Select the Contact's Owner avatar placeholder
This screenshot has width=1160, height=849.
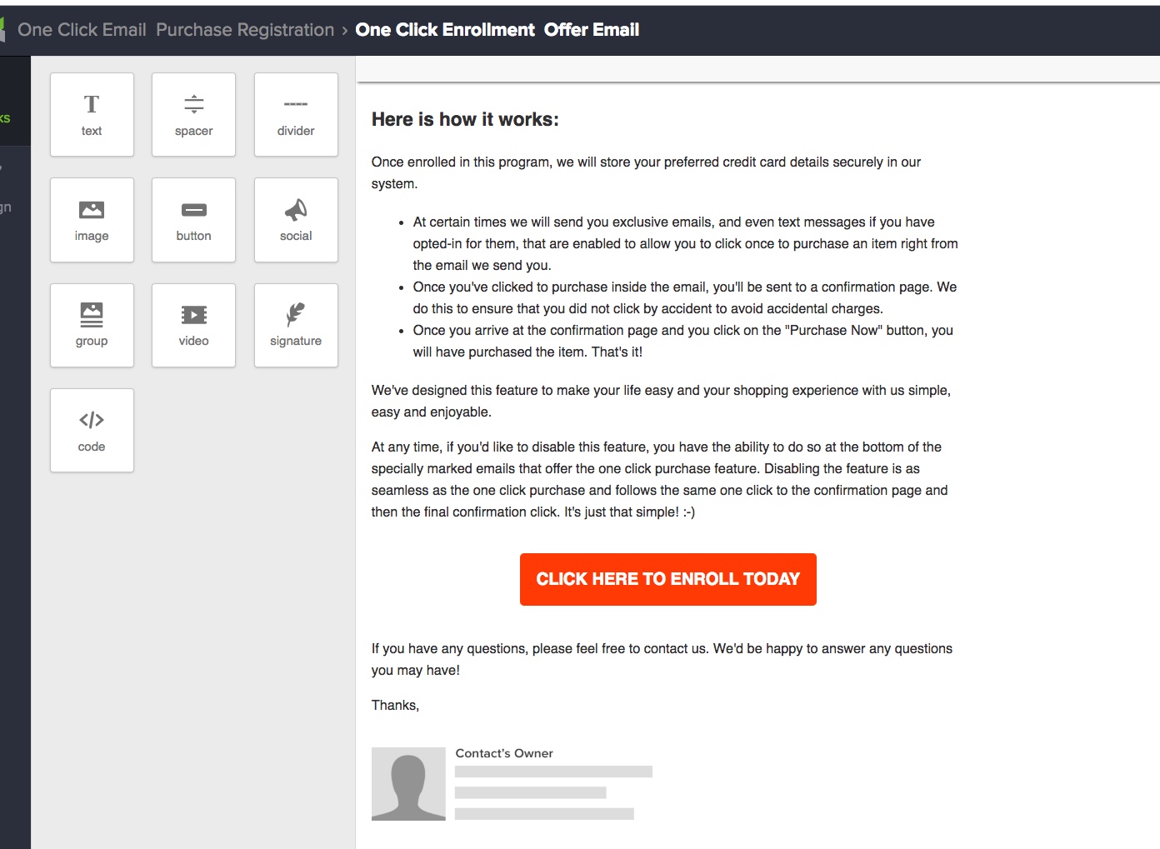coord(408,783)
